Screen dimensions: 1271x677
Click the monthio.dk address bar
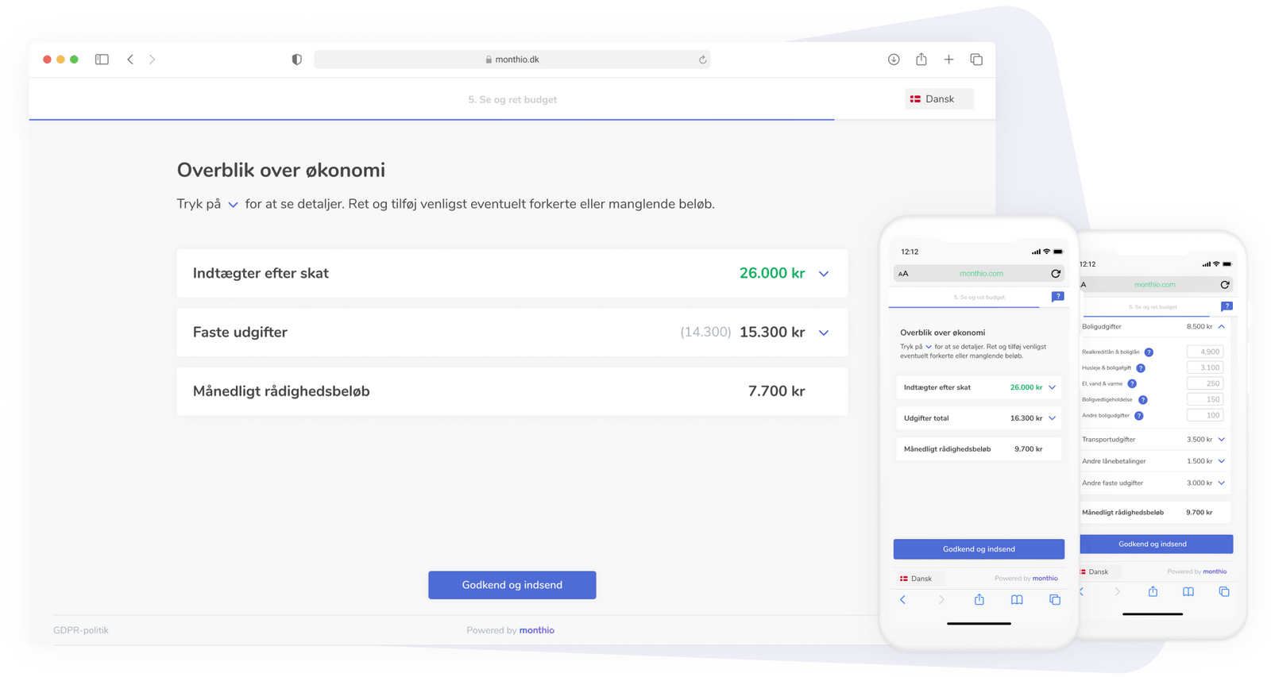click(x=512, y=60)
